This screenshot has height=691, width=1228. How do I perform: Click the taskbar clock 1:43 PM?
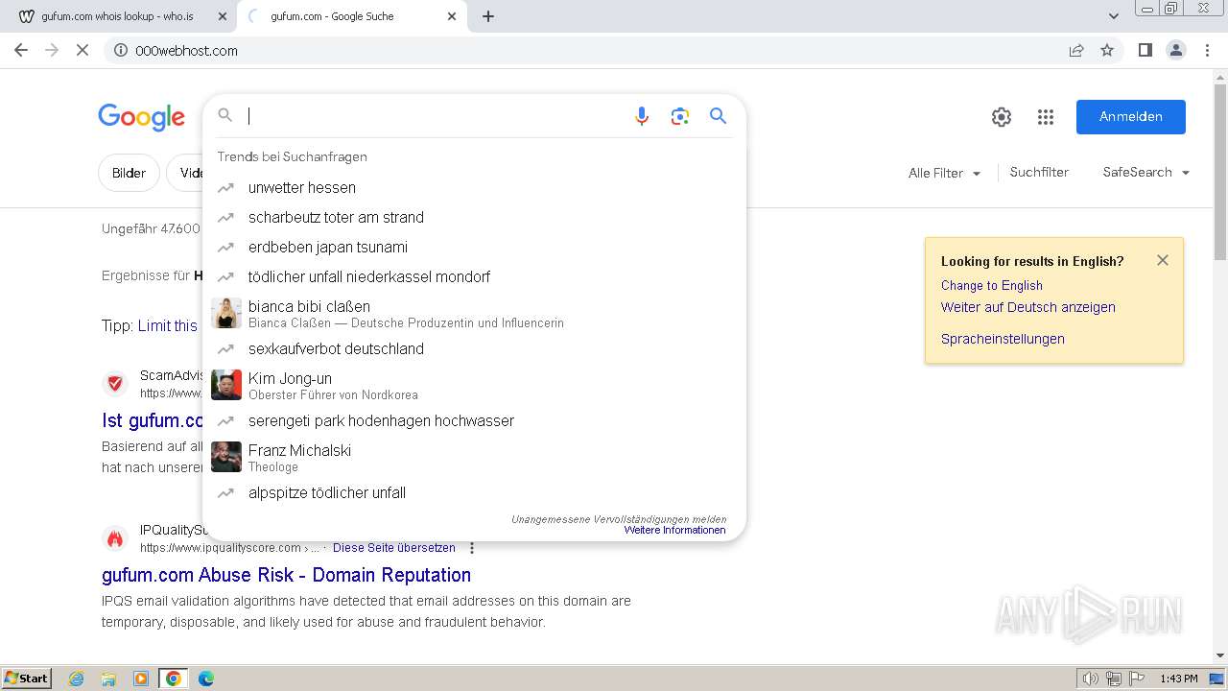[x=1178, y=679]
